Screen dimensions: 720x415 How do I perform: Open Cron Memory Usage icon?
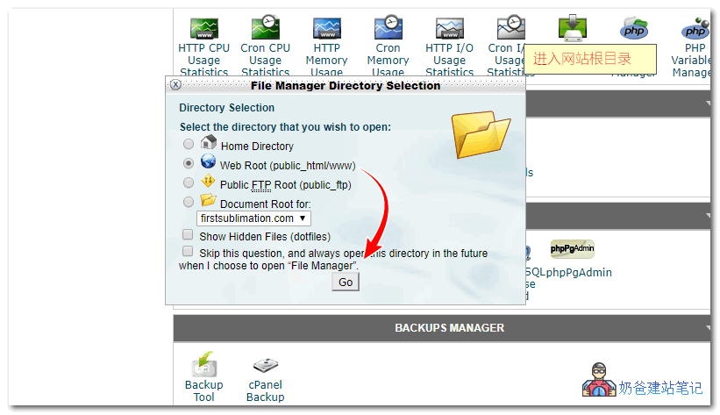[x=388, y=29]
